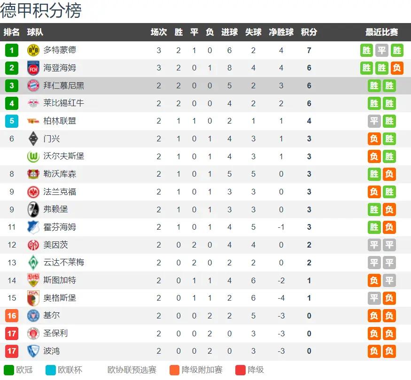Click the Stuttgart club crest
The height and width of the screenshot is (380, 411).
click(33, 280)
